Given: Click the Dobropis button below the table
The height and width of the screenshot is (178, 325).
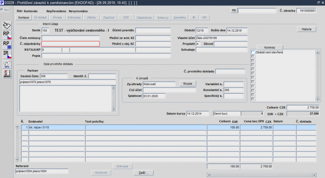Looking at the screenshot, I should point(122,166).
